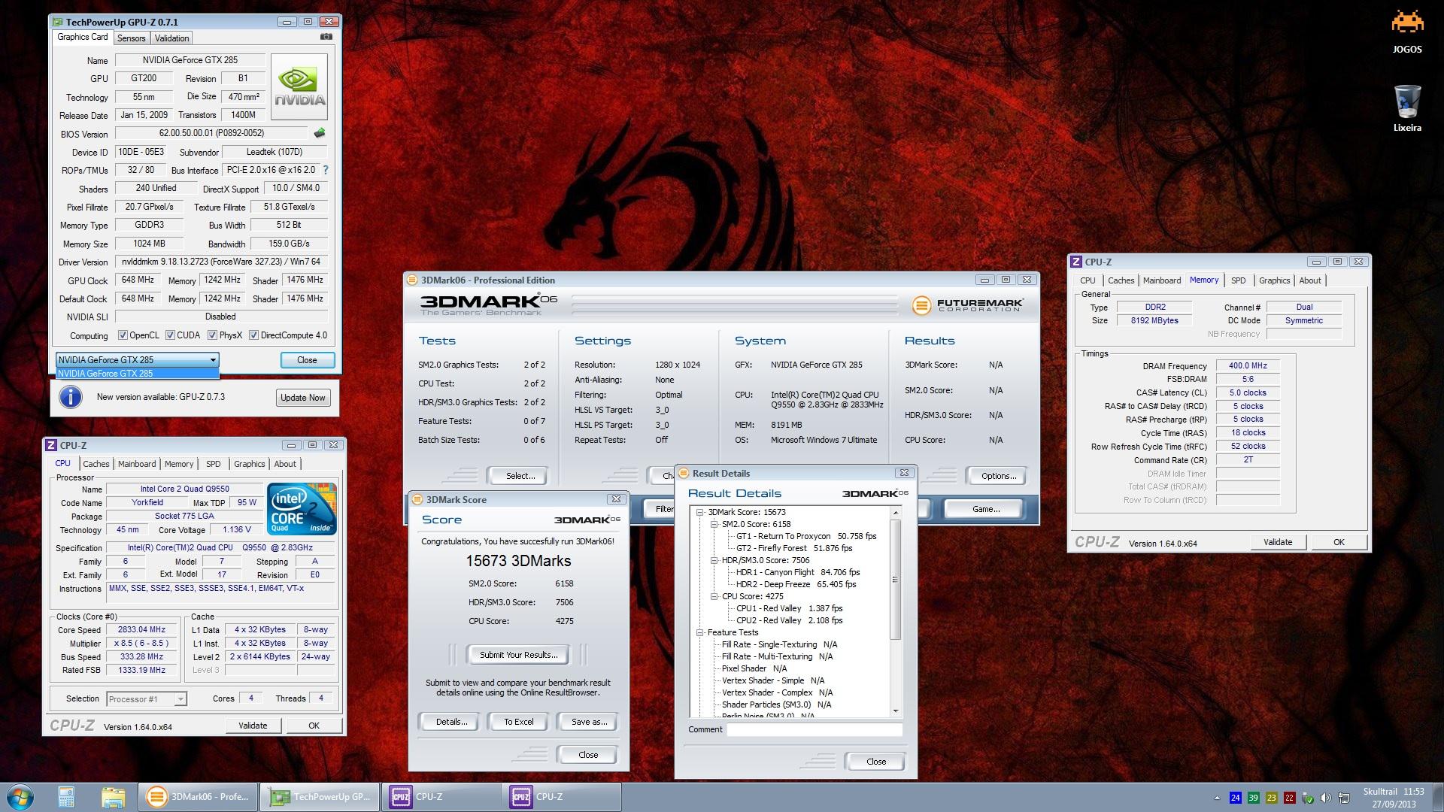Click Submit Your Results button
This screenshot has height=812, width=1444.
[518, 655]
